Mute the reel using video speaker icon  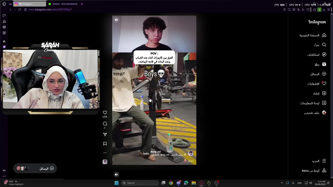click(x=116, y=20)
